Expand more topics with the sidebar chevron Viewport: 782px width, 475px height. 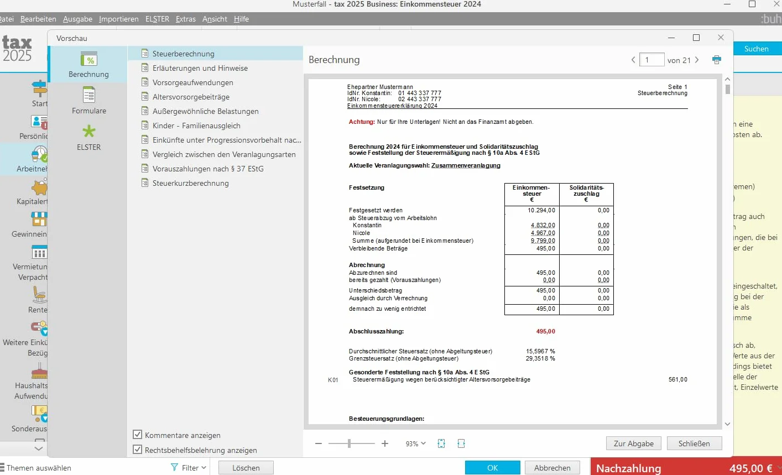tap(39, 448)
